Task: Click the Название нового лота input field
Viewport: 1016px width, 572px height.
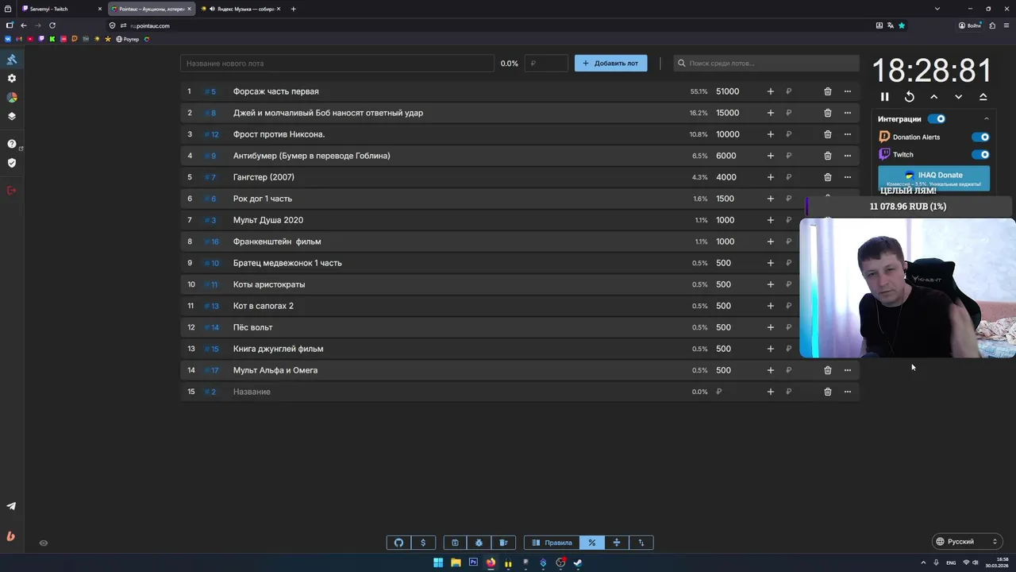Action: (337, 64)
